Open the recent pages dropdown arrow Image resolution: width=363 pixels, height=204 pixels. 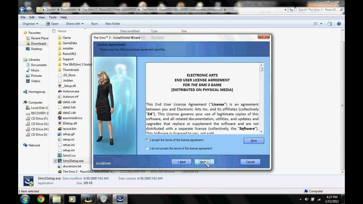34,10
